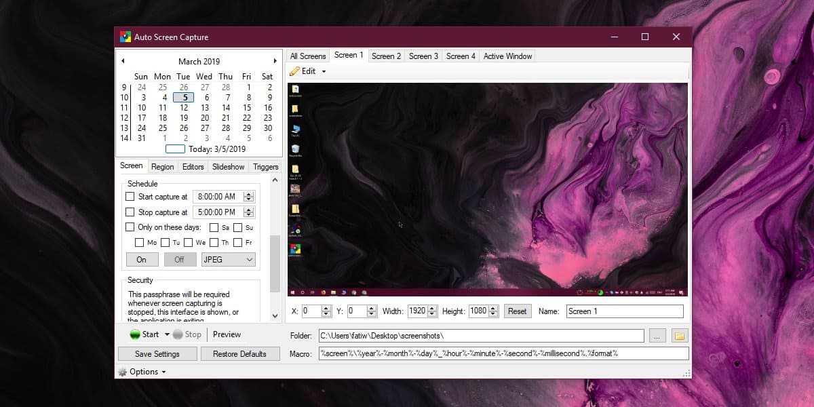Go to next month with right arrow
This screenshot has height=407, width=814.
pyautogui.click(x=275, y=61)
